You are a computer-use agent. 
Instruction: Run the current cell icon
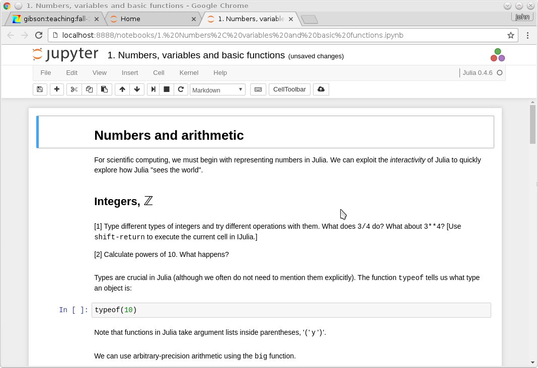[153, 89]
